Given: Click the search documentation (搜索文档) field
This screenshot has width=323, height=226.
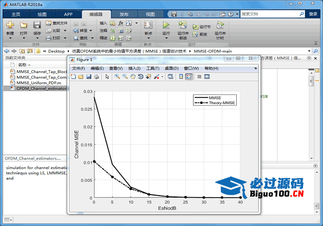Looking at the screenshot, I should coord(270,14).
